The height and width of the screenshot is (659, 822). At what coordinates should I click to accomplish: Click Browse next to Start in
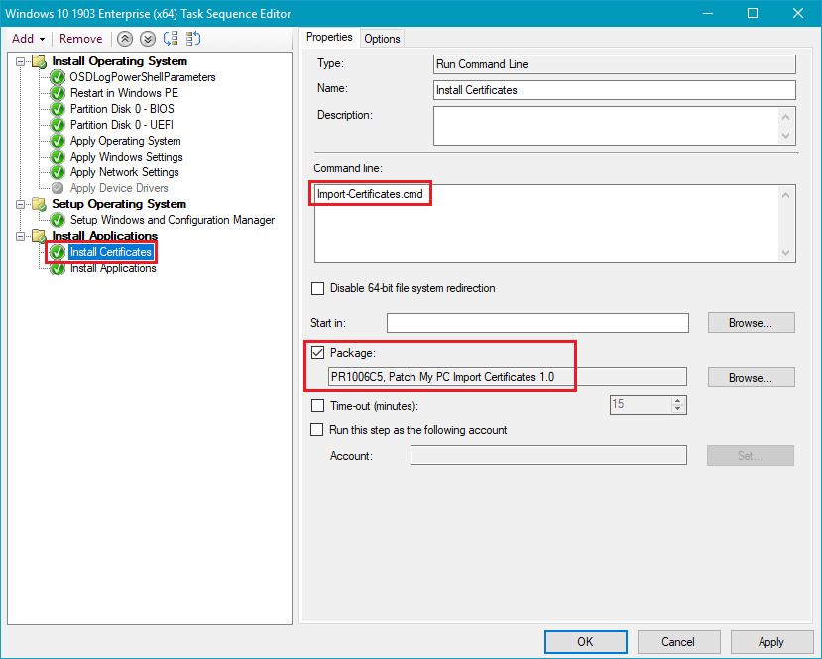[x=751, y=323]
